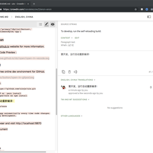The height and width of the screenshot is (153, 153).
Task: Toggle the right sidebar panel icon
Action: tap(149, 17)
